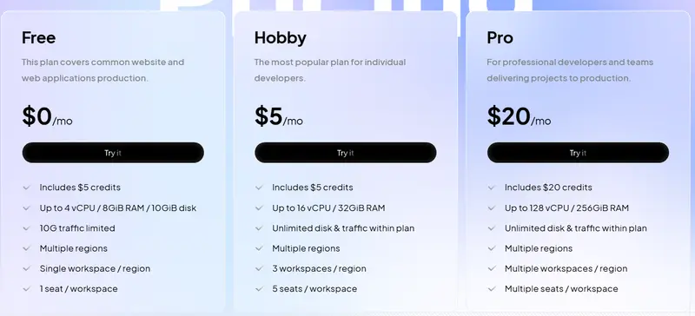Click checkmark next to Up to 128 vCPU / 256GiB RAM

(491, 207)
